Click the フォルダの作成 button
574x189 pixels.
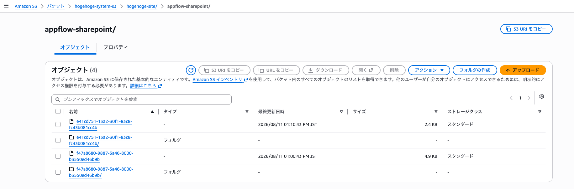(475, 70)
